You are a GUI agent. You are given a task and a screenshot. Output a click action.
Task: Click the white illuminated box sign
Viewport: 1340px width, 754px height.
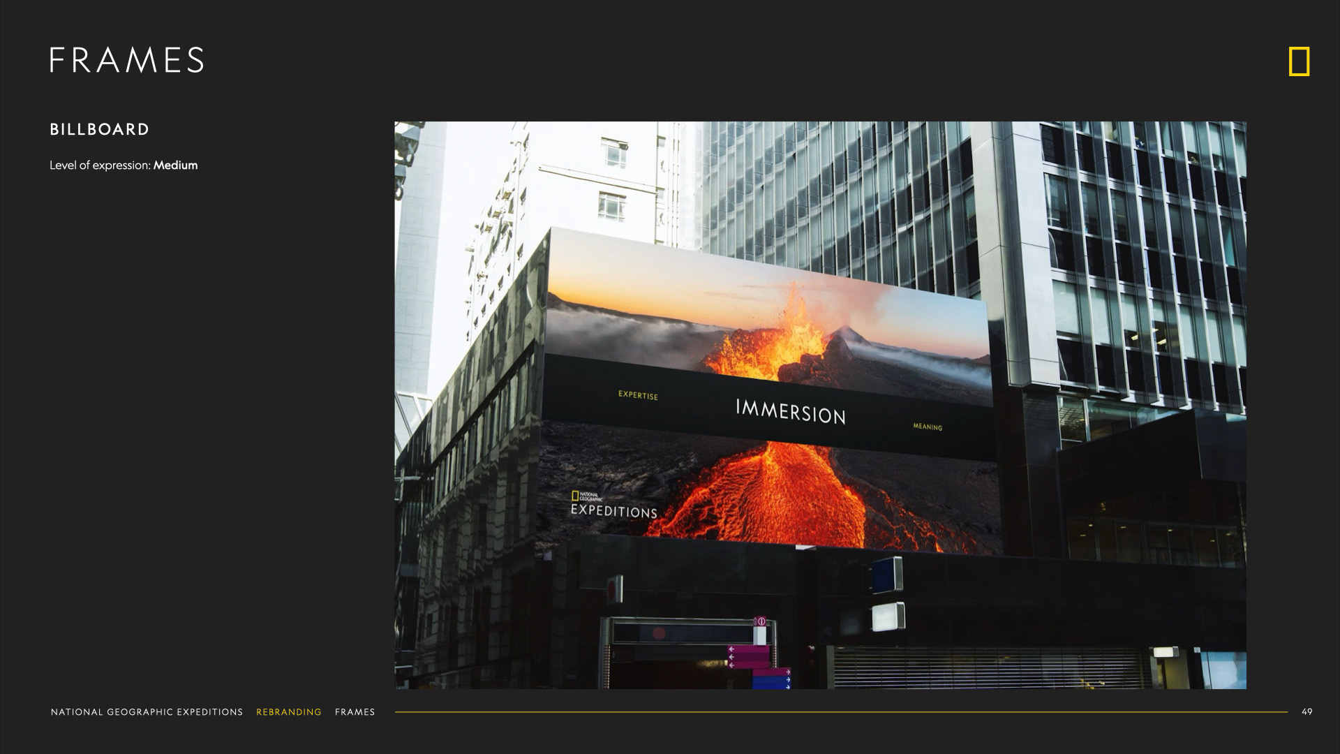click(888, 616)
